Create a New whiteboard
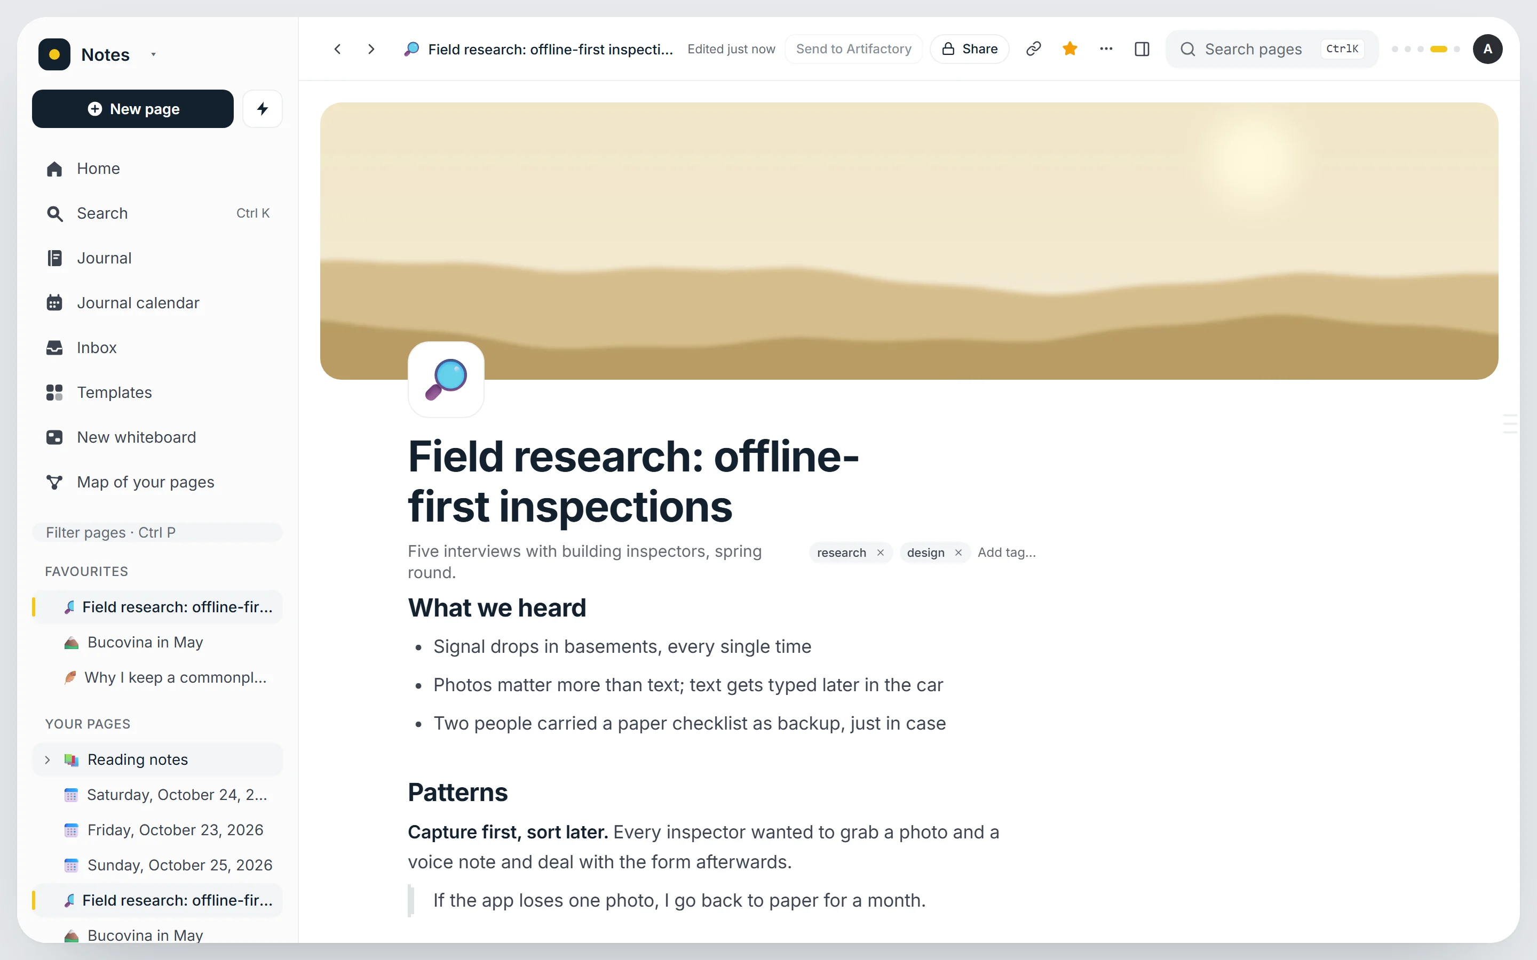 pos(157,437)
